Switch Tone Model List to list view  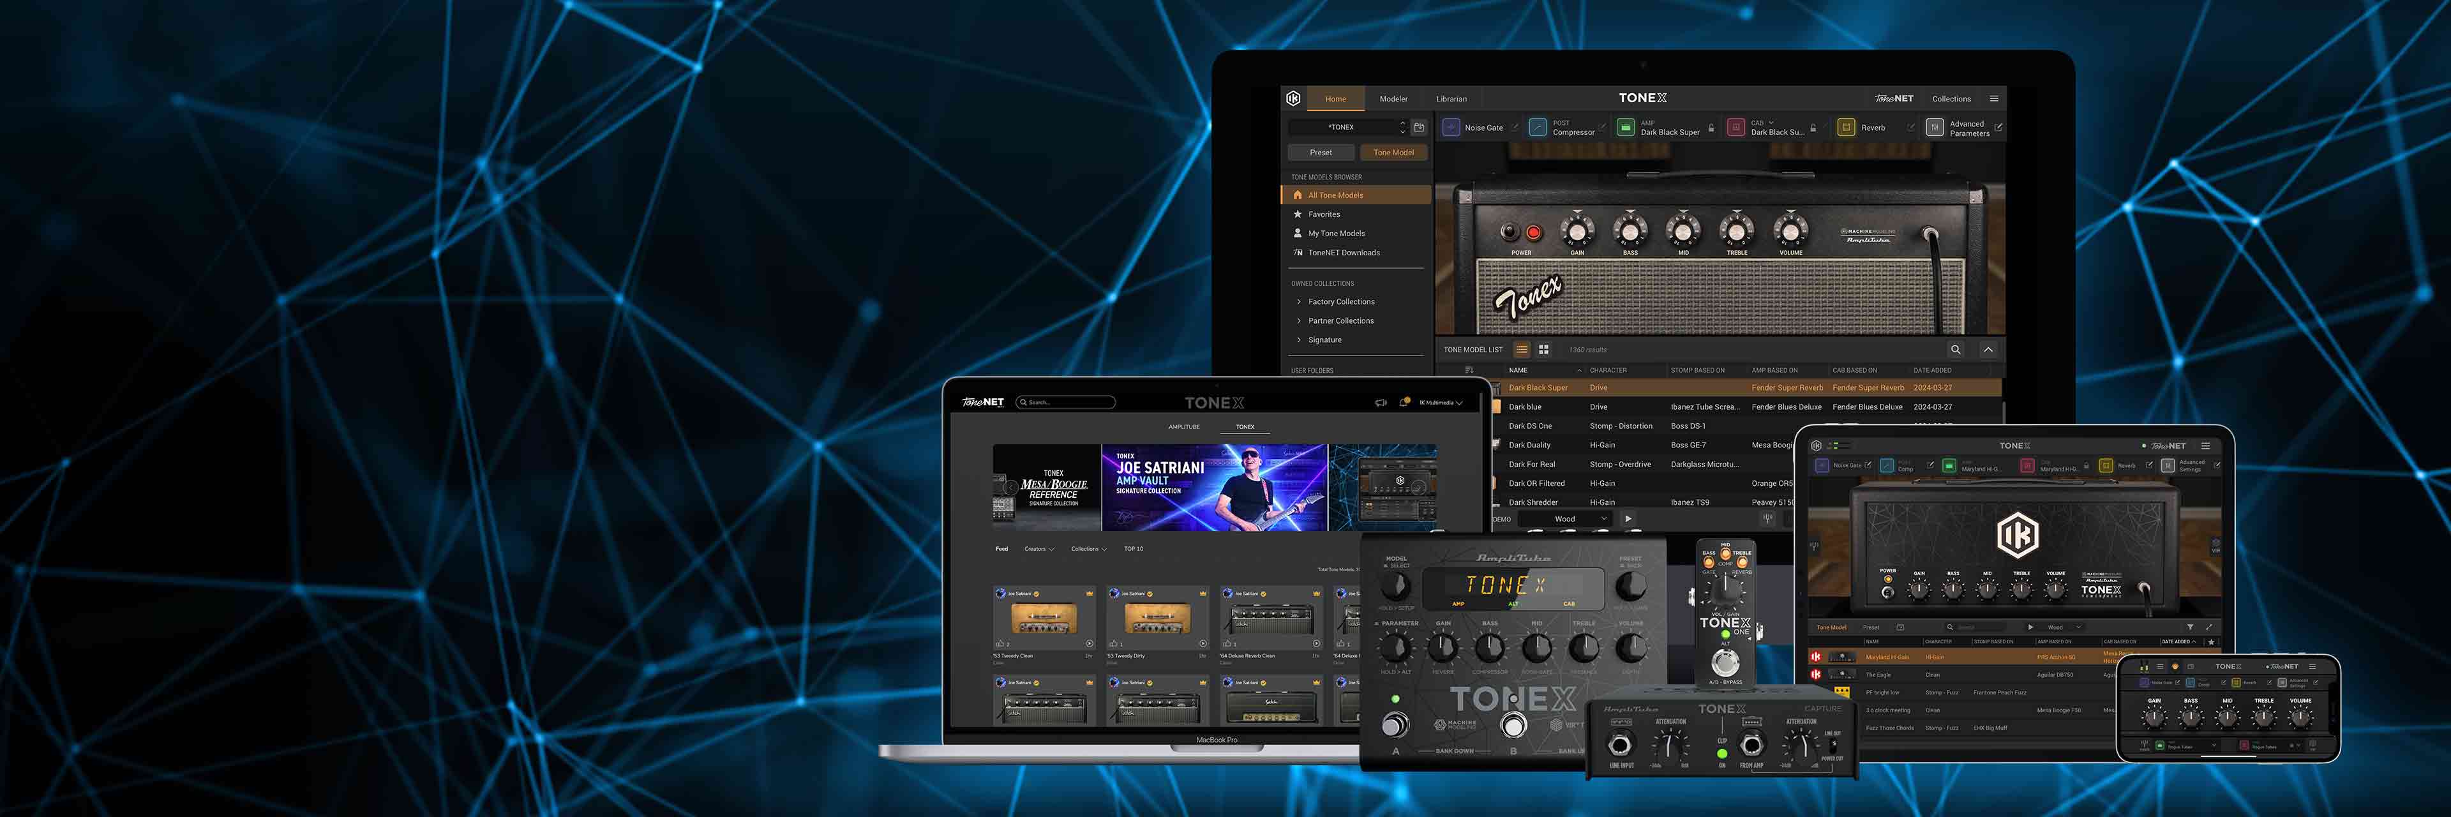[x=1522, y=349]
